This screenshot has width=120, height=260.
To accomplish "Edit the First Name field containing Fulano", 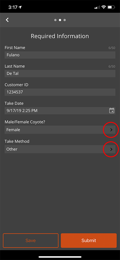I will pyautogui.click(x=60, y=55).
